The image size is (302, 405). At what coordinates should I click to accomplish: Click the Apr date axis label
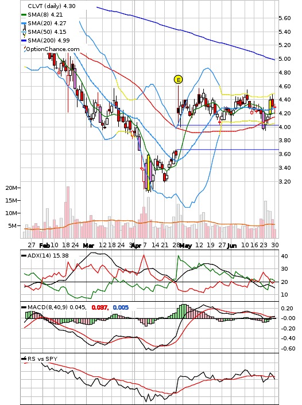[x=136, y=246]
